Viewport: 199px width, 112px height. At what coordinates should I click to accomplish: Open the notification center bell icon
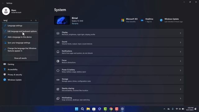click(x=196, y=109)
